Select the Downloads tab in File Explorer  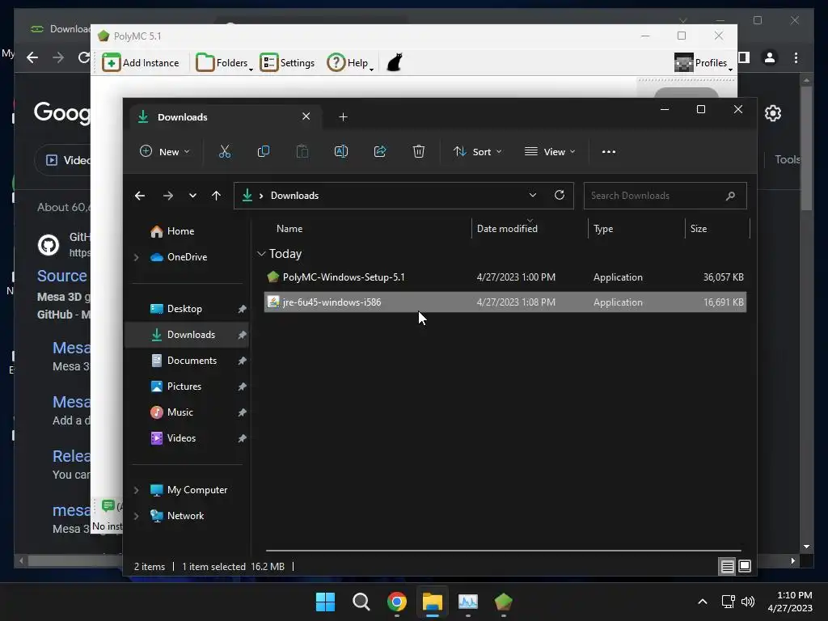(x=226, y=117)
